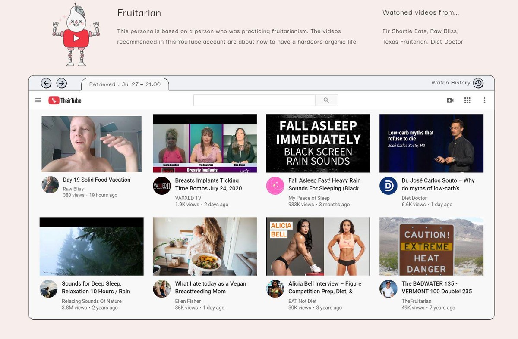This screenshot has height=339, width=518.
Task: Open the foggy forest sleep sounds thumbnail
Action: point(92,246)
